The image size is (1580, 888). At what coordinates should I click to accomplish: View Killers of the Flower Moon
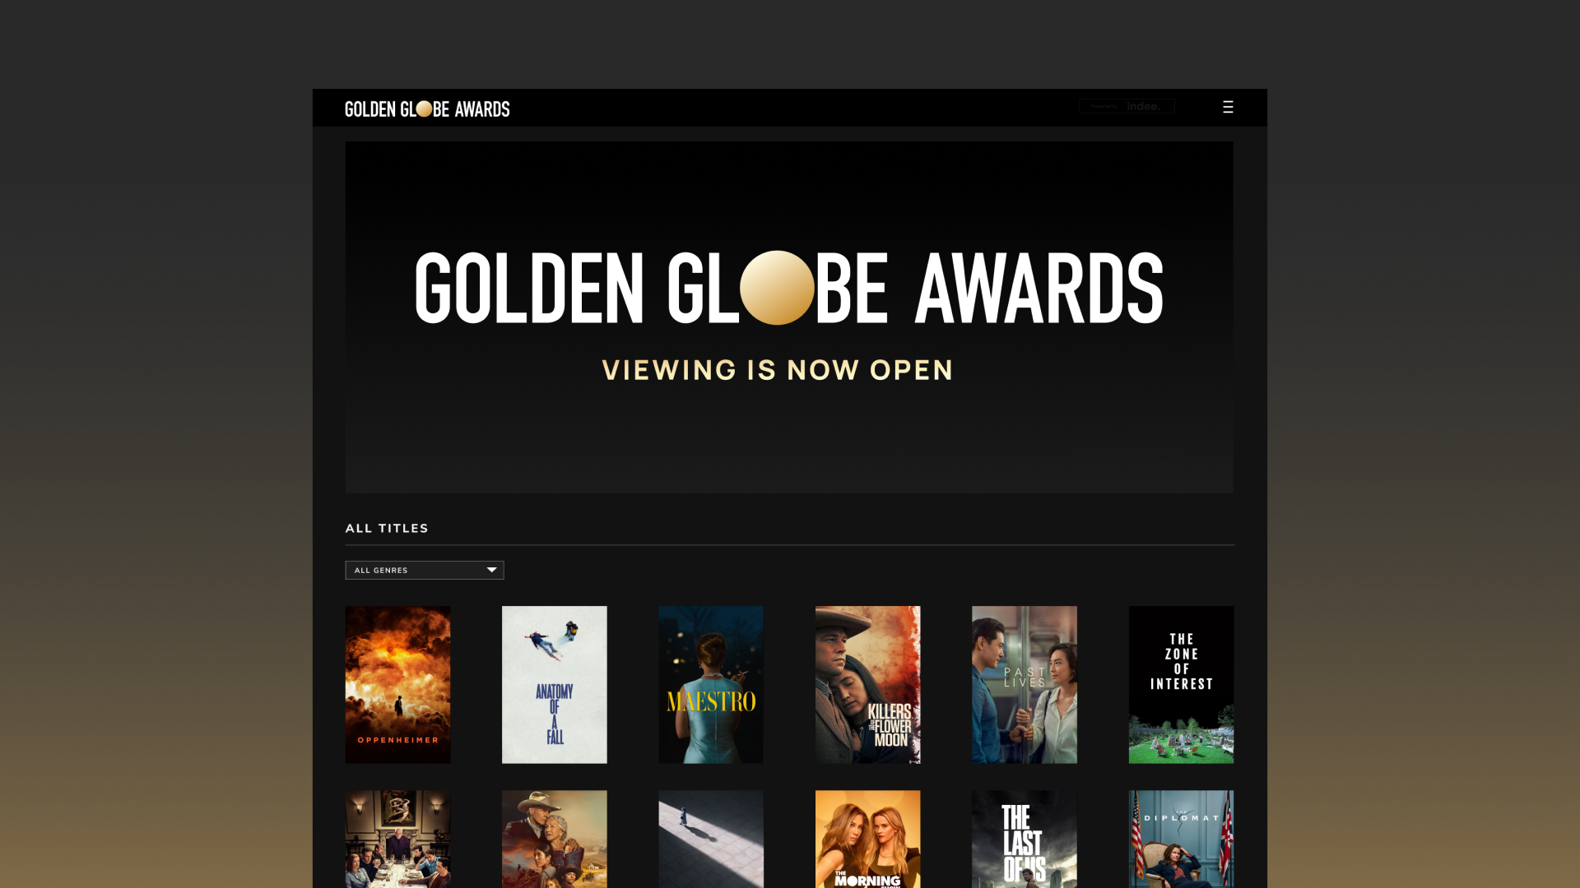867,684
